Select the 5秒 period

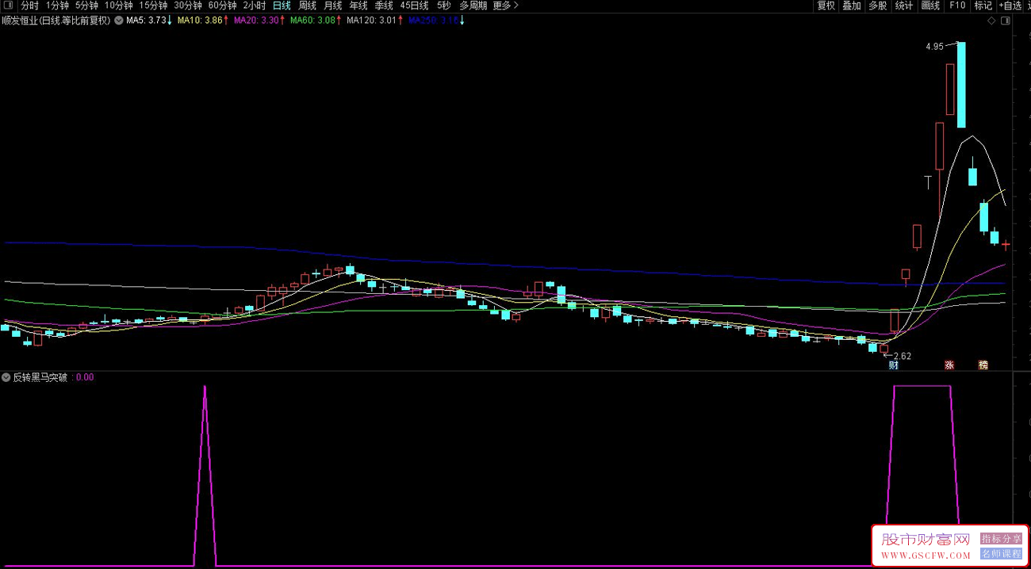point(443,6)
